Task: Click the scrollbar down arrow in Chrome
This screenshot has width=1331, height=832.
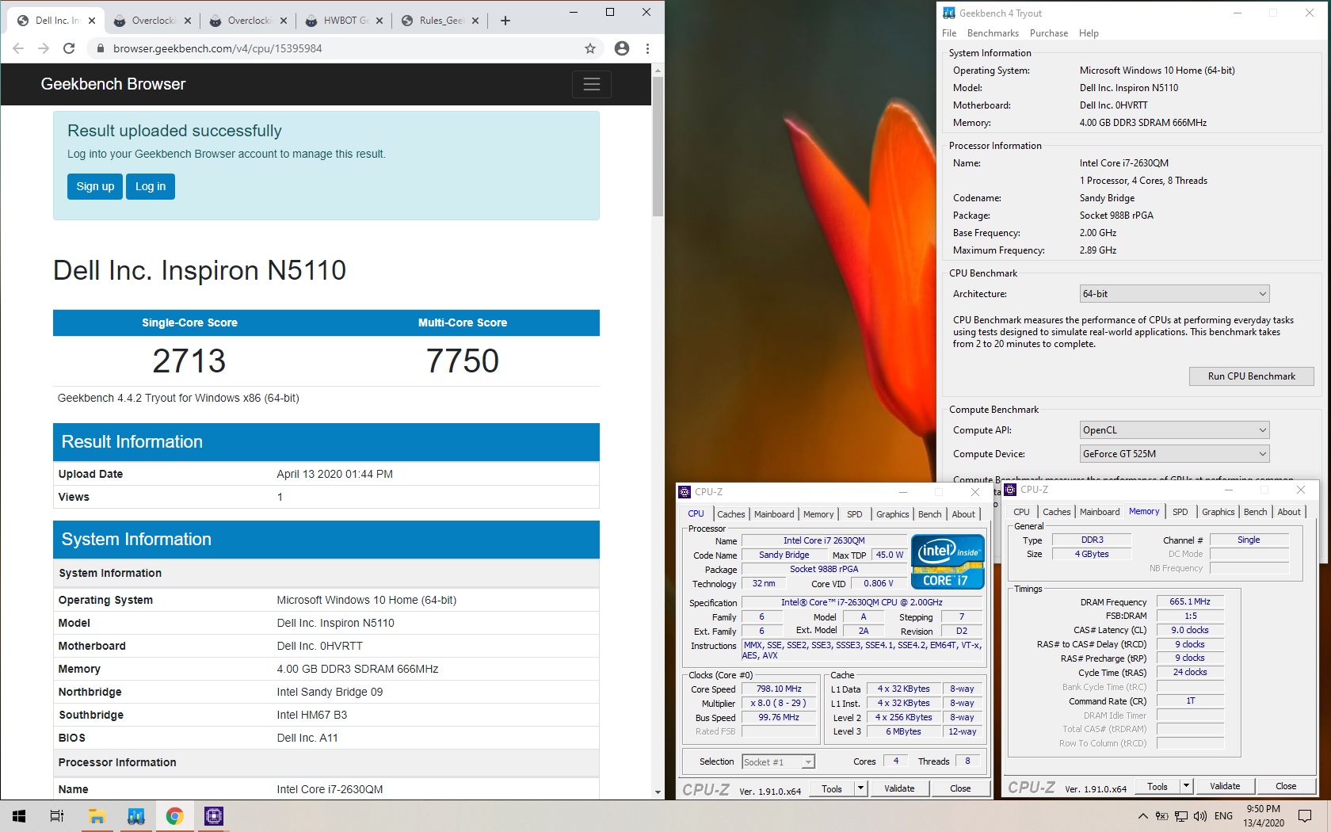Action: tap(658, 792)
